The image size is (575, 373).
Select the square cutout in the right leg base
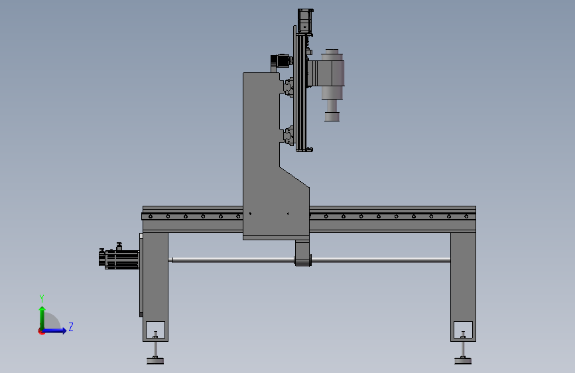[463, 330]
